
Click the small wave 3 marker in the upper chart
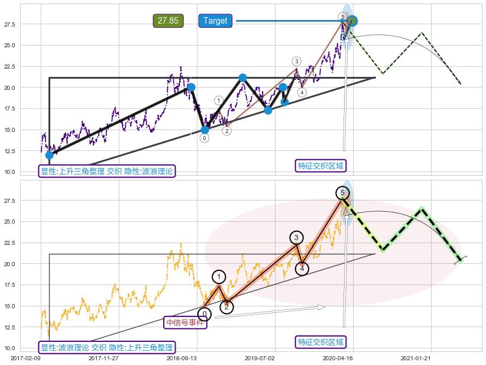[x=297, y=62]
